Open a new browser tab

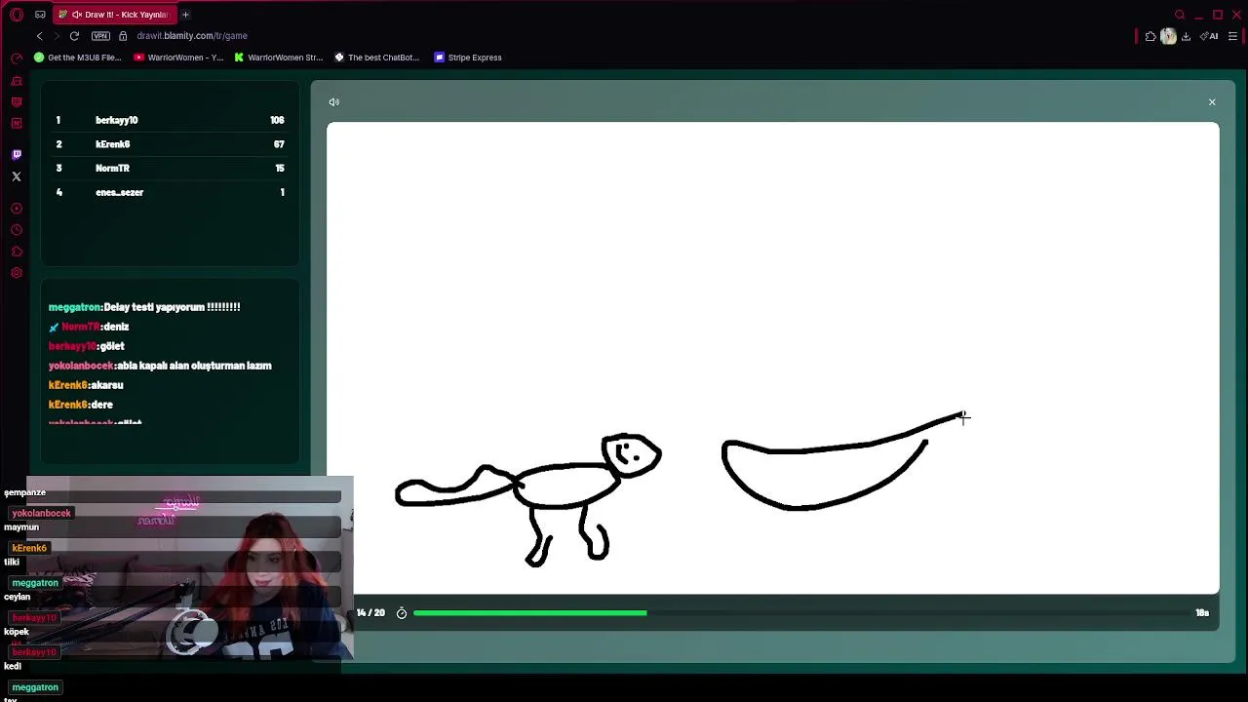[185, 15]
